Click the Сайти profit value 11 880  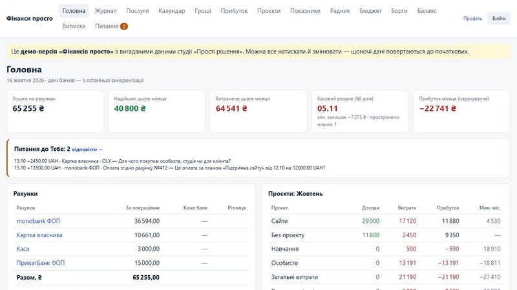pos(450,221)
